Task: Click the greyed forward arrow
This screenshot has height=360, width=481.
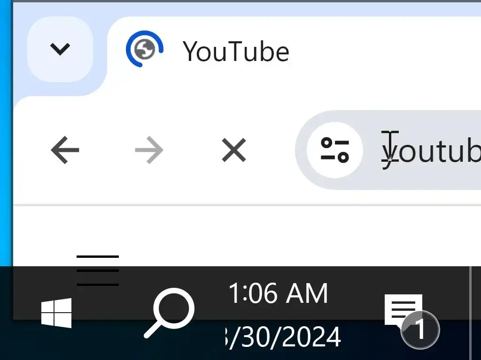Action: point(149,150)
